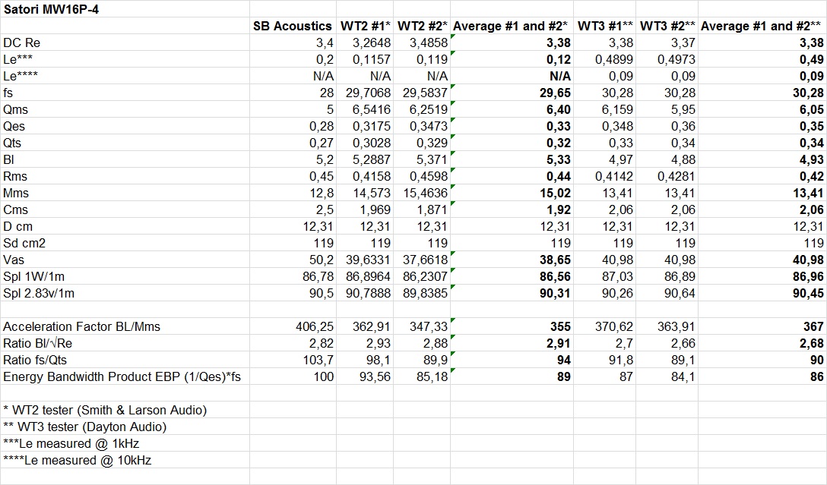
Task: Select the Spl value '86,8964'
Action: (x=369, y=277)
